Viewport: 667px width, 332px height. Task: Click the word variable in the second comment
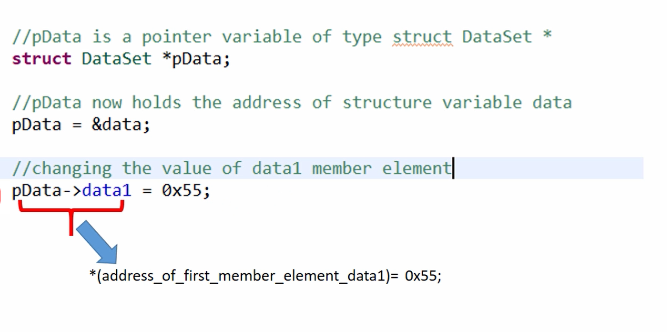click(x=482, y=103)
